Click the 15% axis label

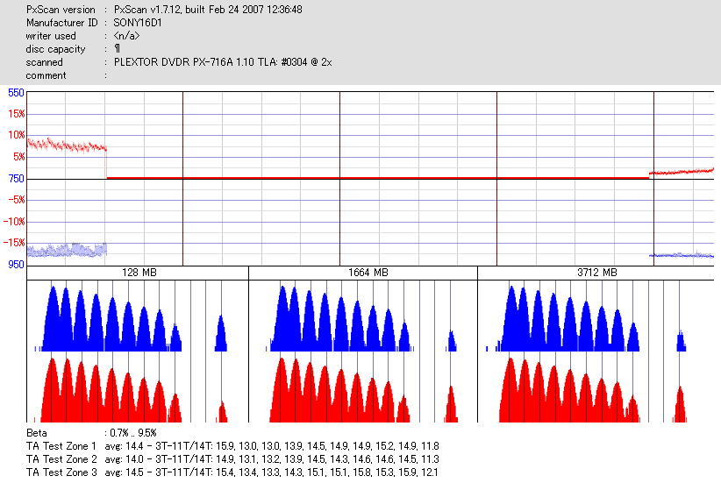16,113
